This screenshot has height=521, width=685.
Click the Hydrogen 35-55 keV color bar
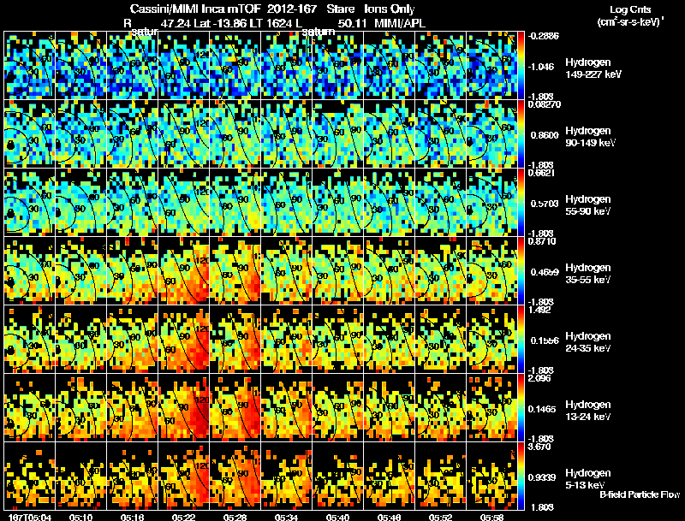coord(521,270)
